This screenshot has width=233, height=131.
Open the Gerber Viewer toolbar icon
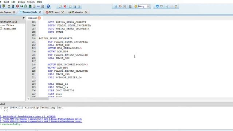(26, 6)
